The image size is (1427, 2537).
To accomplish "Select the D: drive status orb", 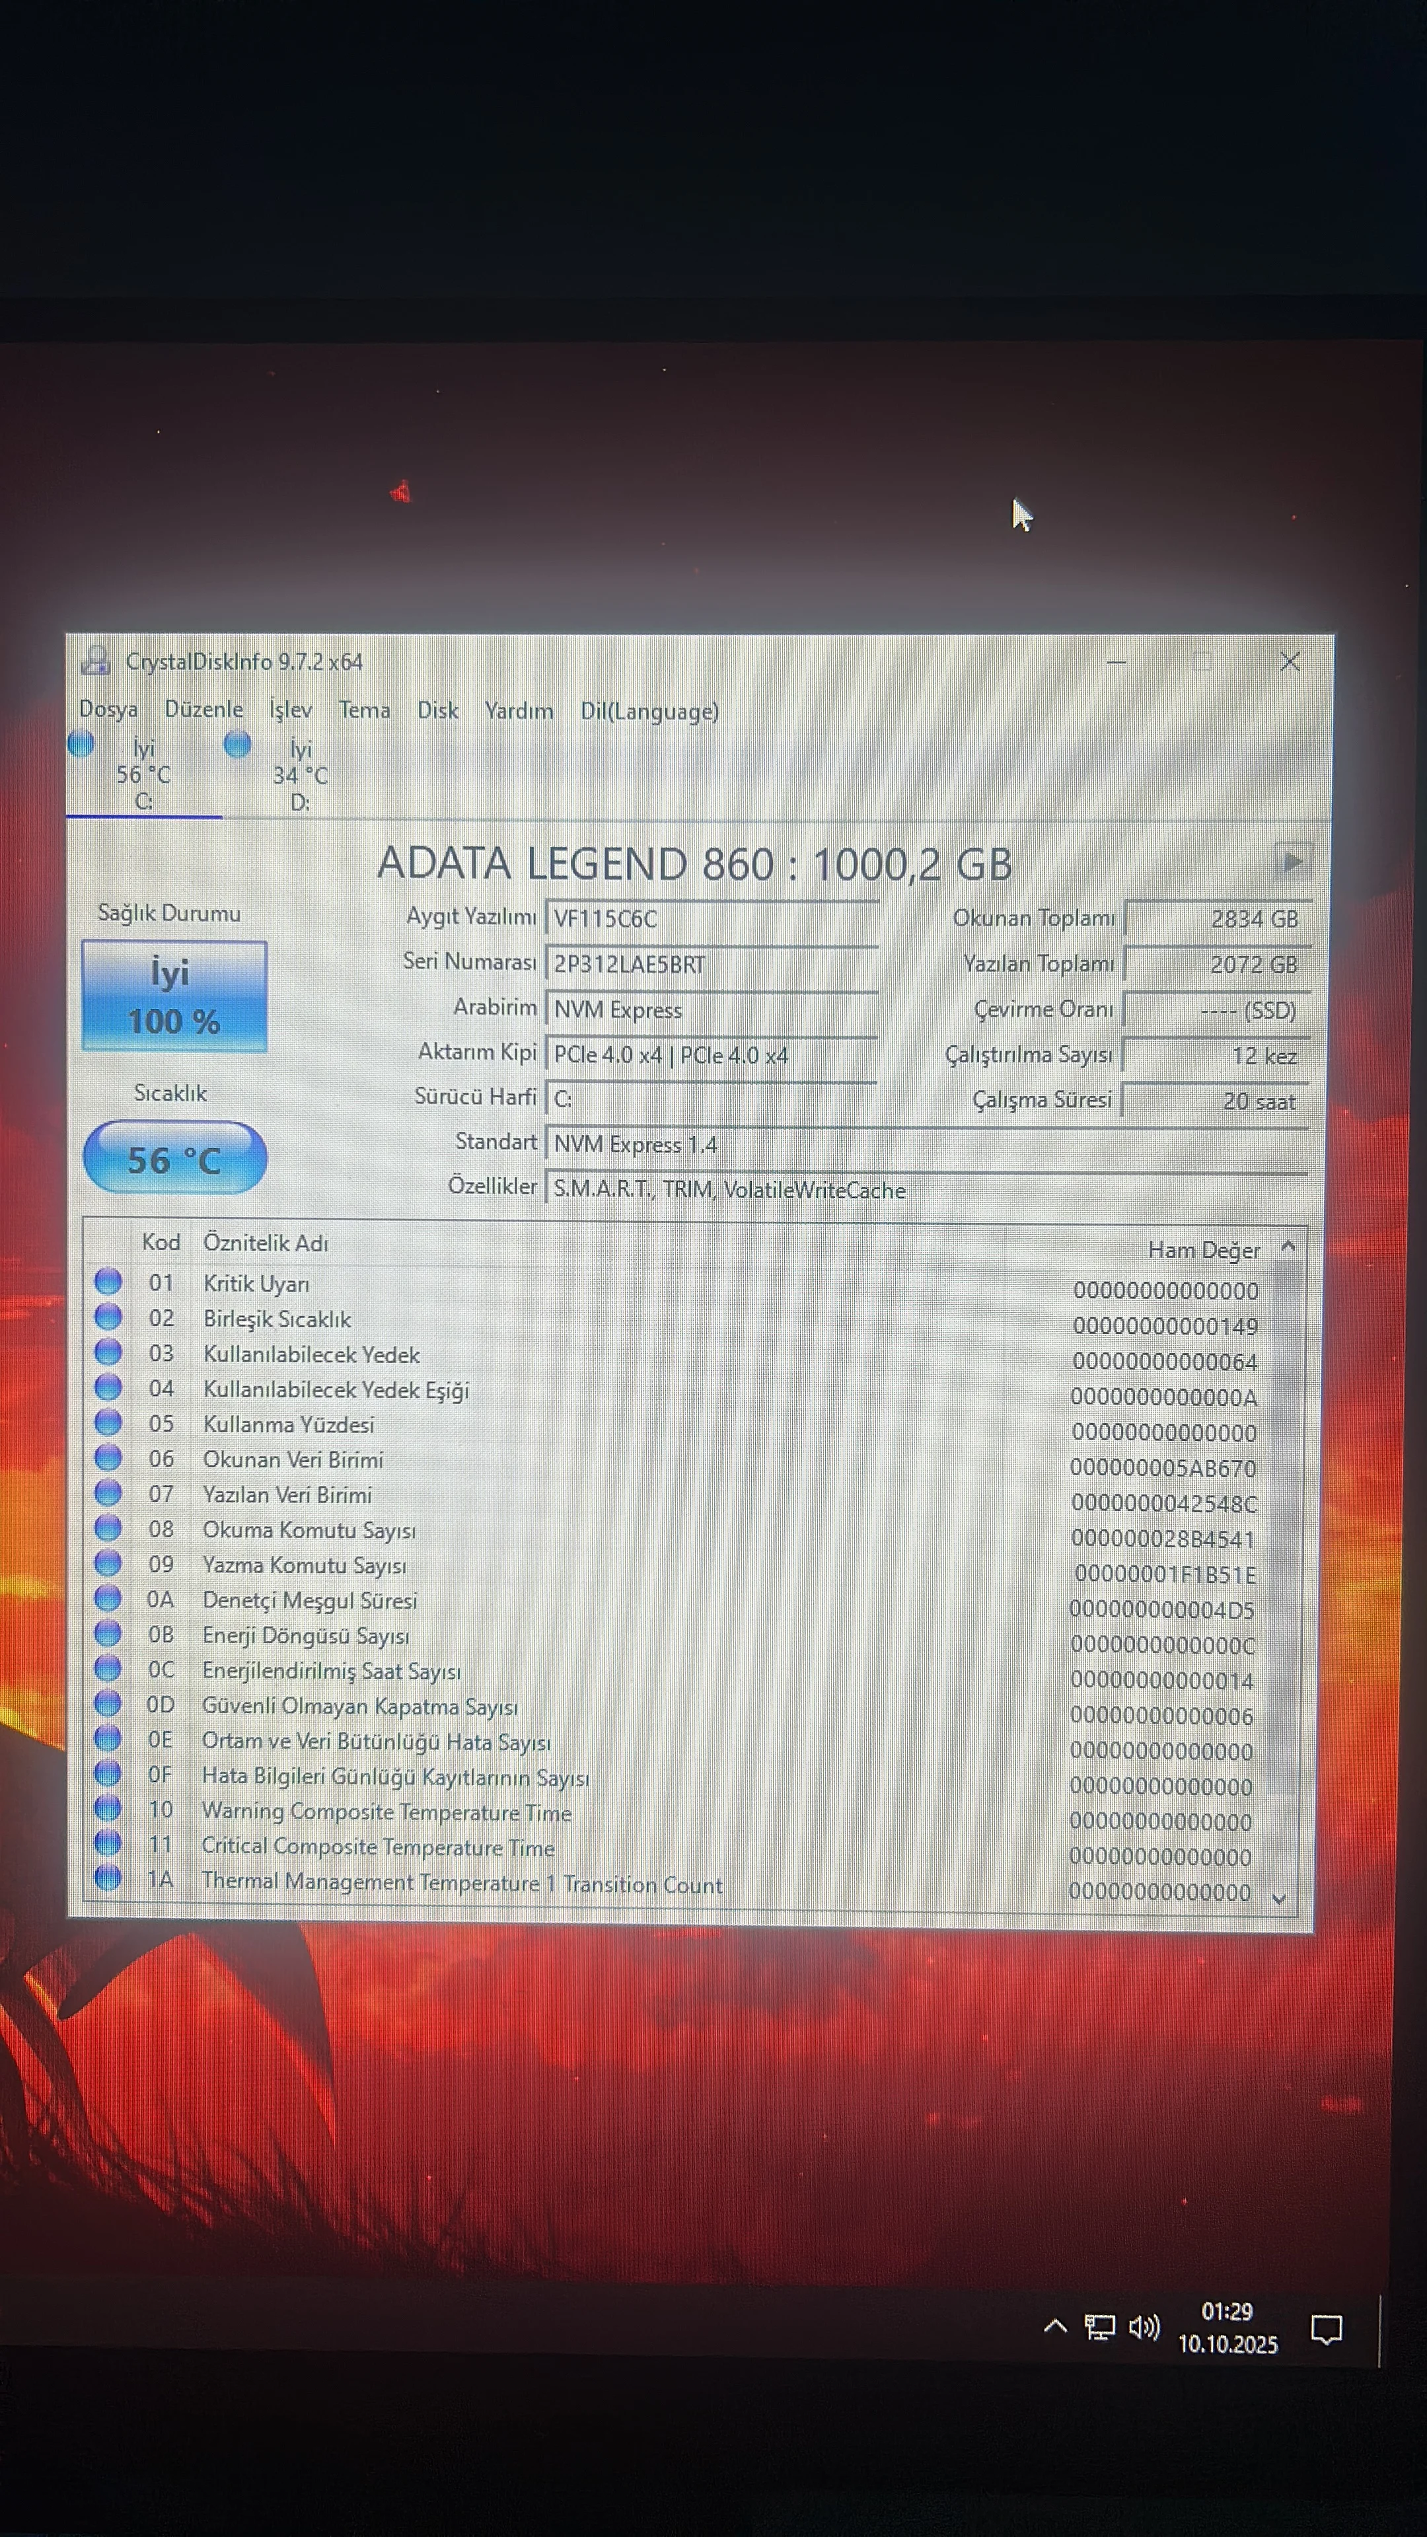I will tap(237, 745).
